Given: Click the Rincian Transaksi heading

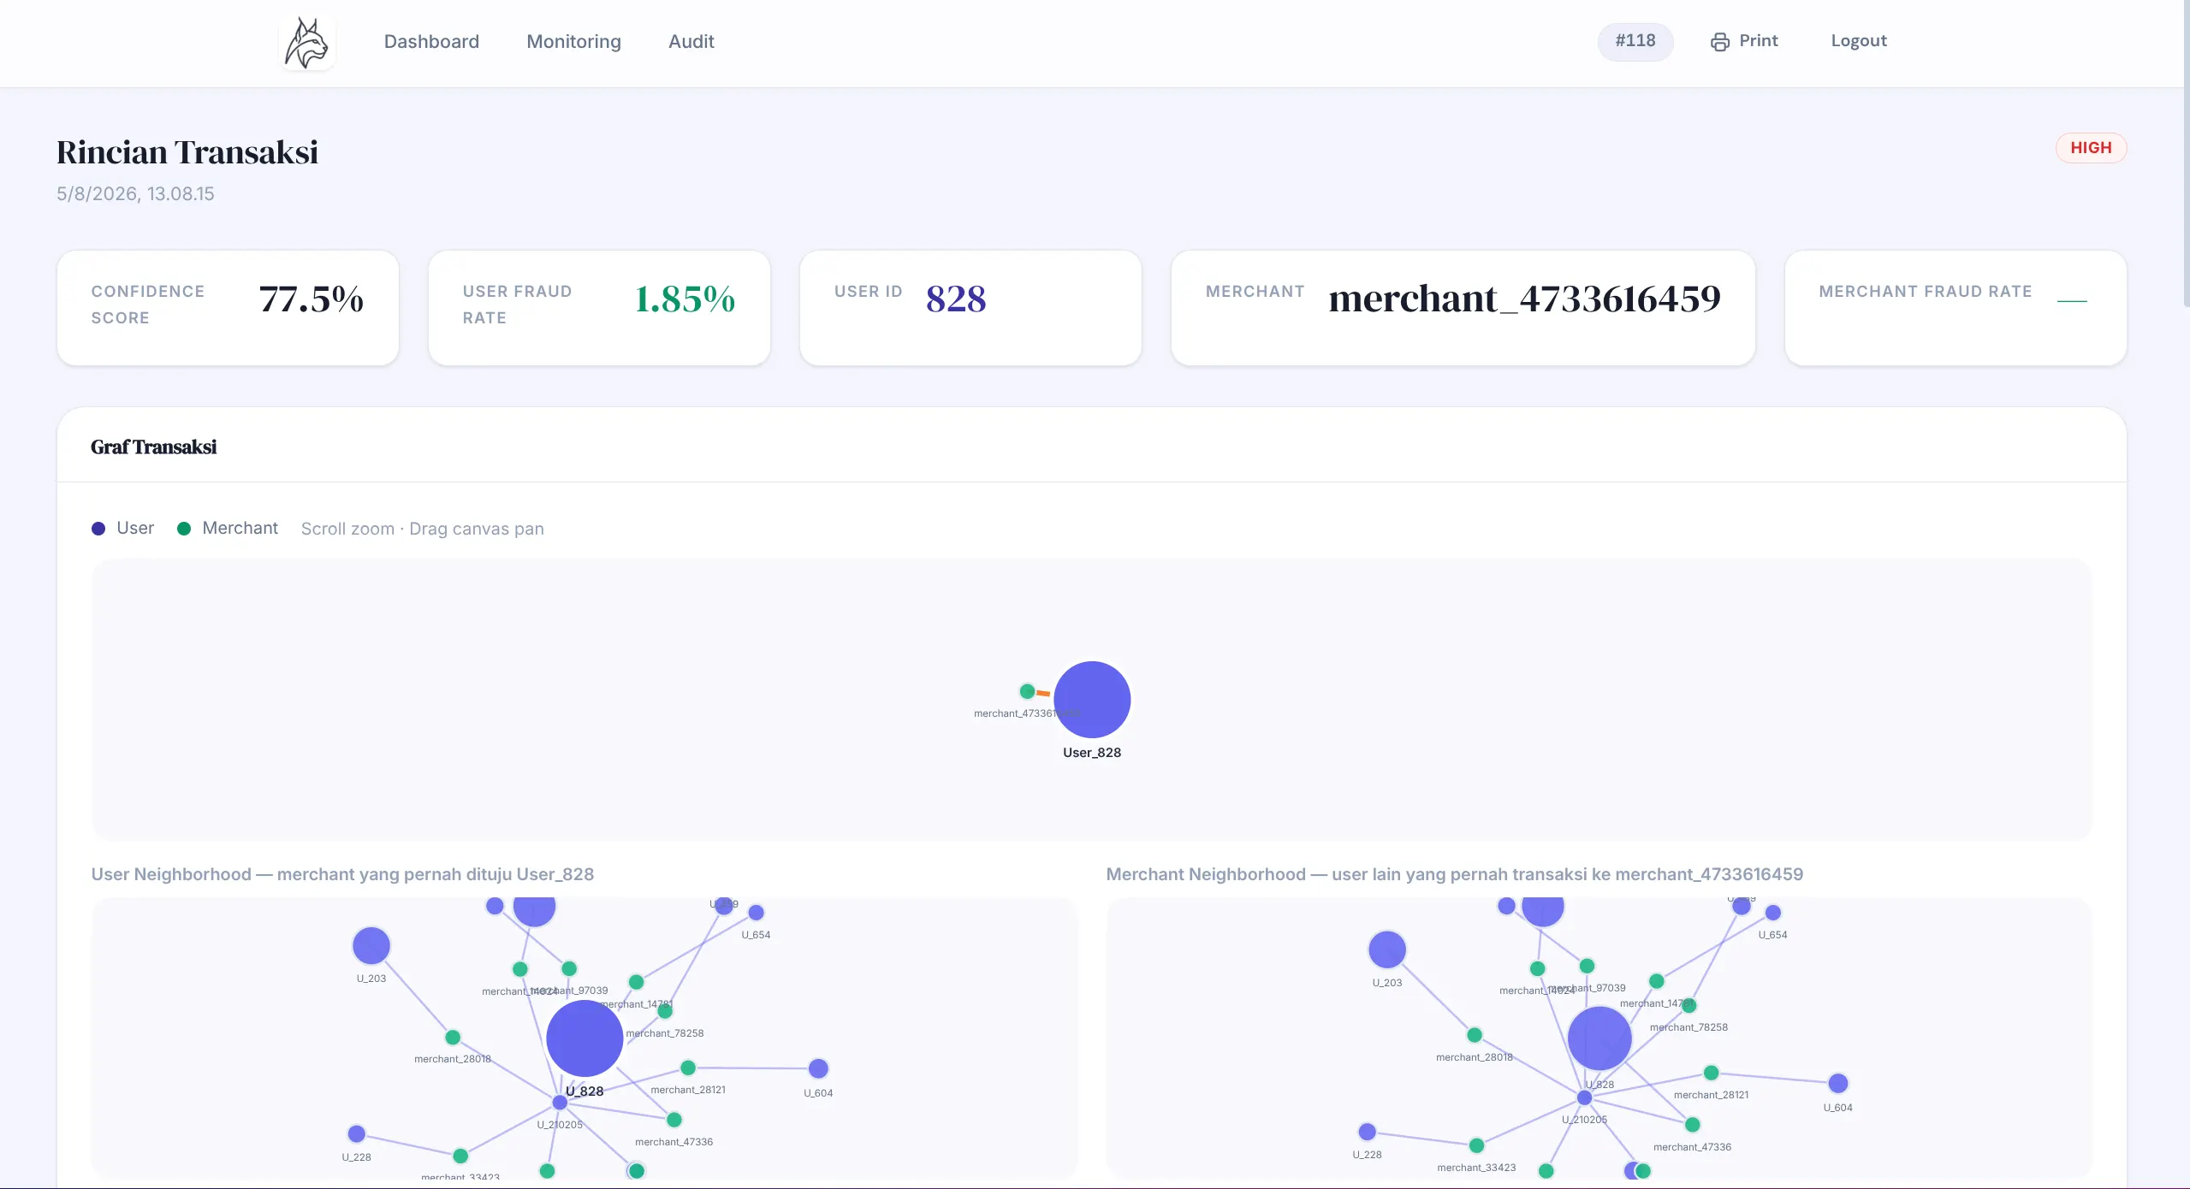Looking at the screenshot, I should click(187, 152).
